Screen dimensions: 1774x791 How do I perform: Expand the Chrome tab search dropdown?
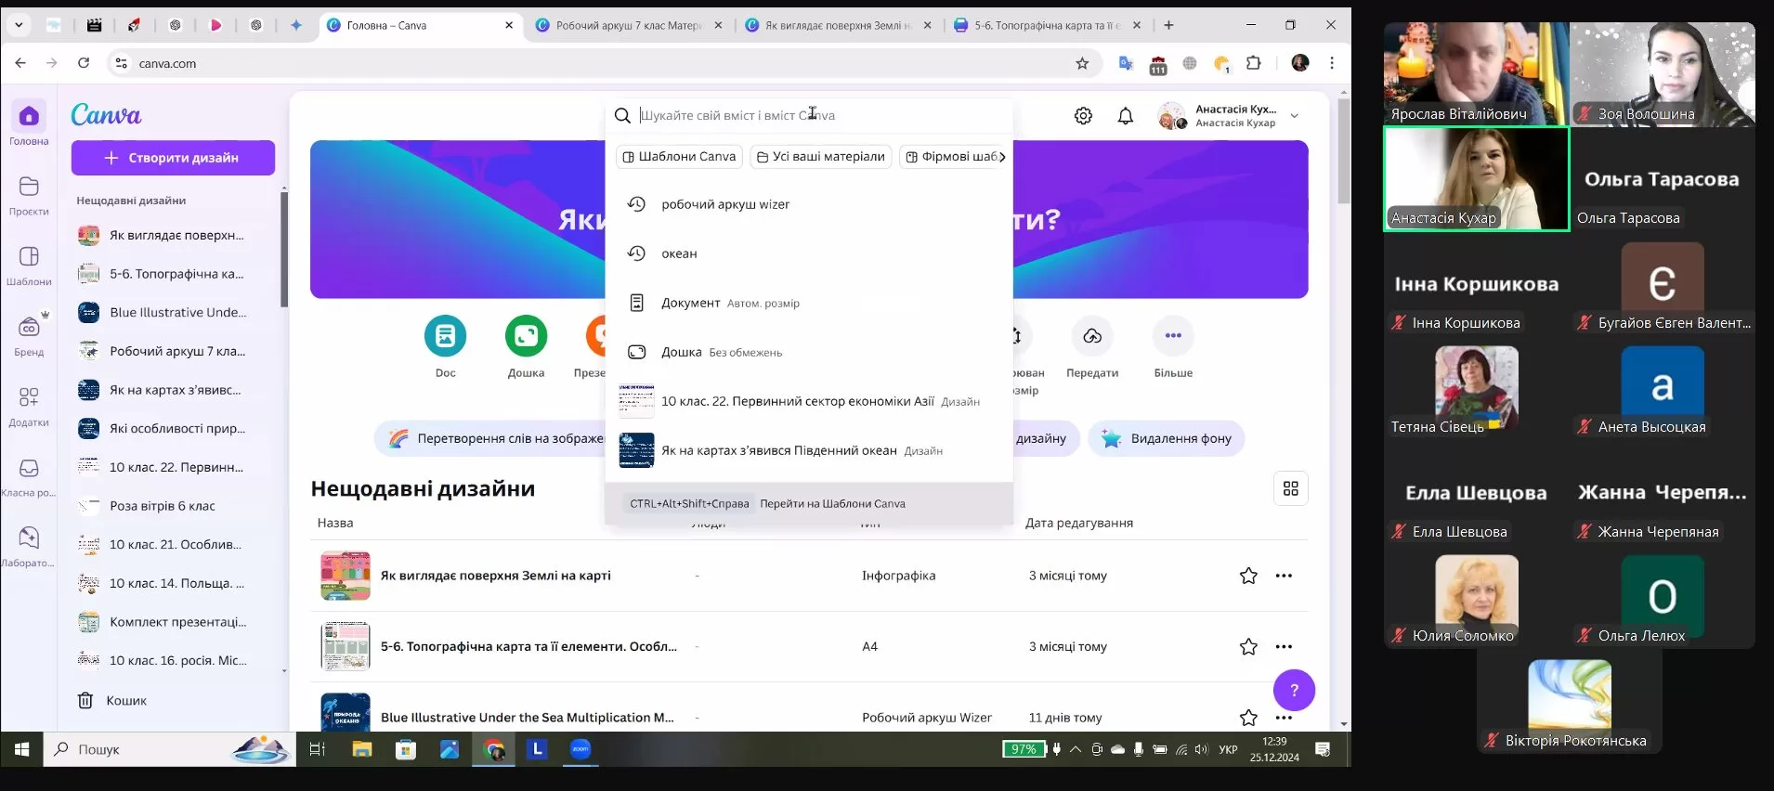[x=19, y=25]
